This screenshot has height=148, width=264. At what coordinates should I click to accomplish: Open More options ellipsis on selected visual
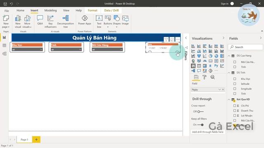point(178,39)
